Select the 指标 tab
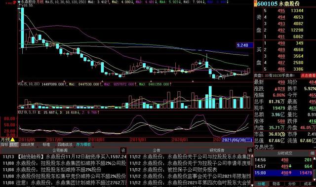 click(x=4, y=145)
